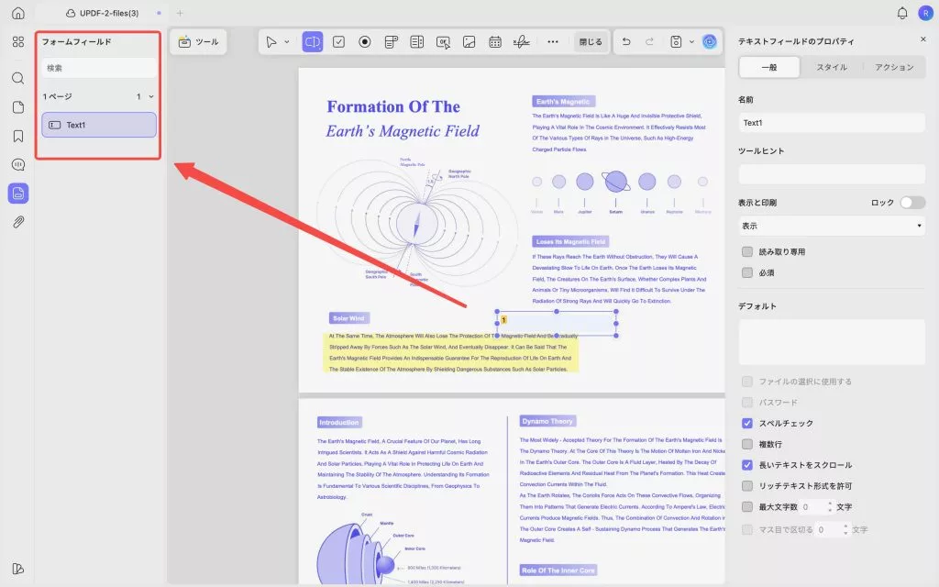
Task: Uncheck the スペルチェック checkbox
Action: 747,423
